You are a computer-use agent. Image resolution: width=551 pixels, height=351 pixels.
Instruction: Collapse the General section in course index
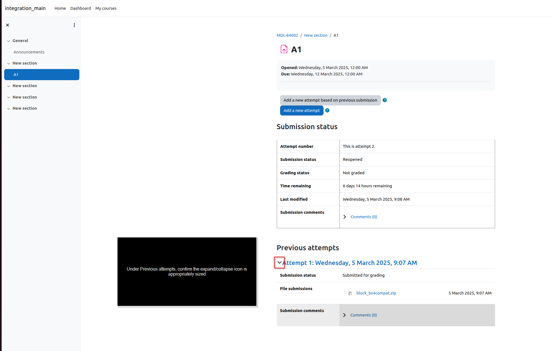pos(9,41)
